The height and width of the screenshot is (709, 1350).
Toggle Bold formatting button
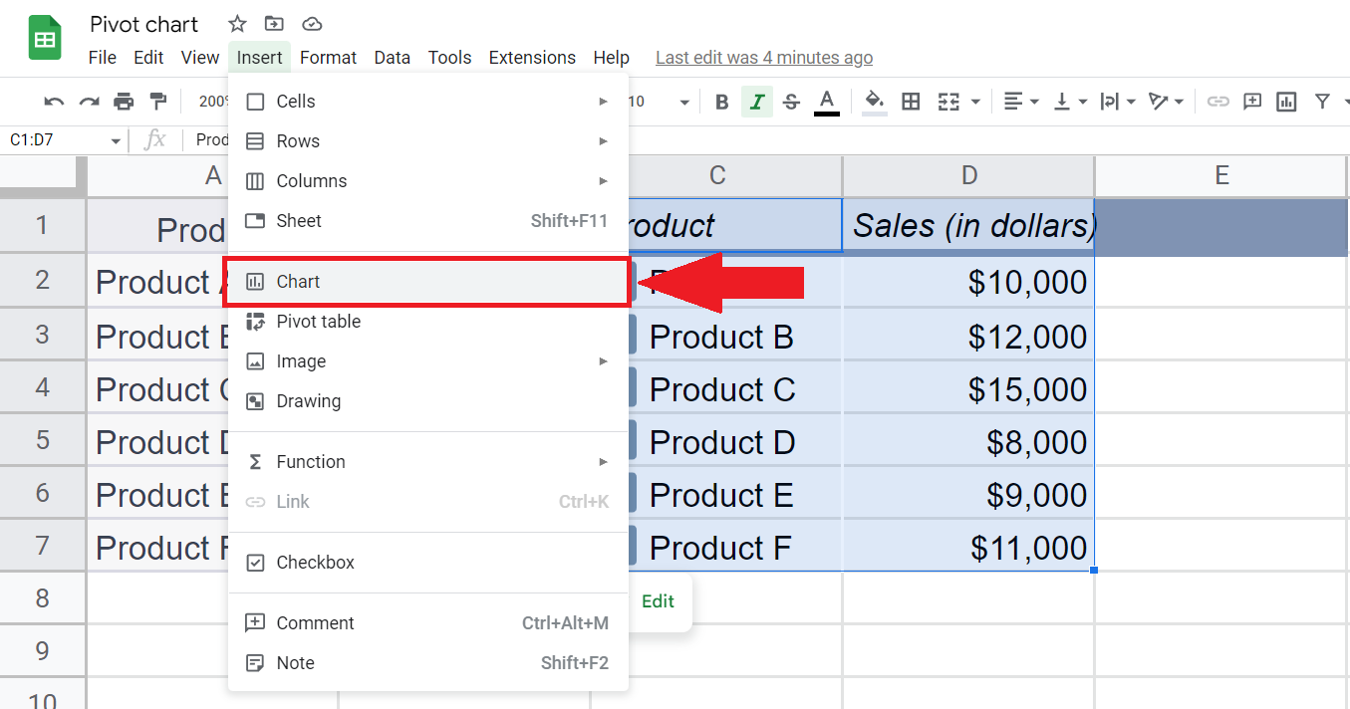722,102
